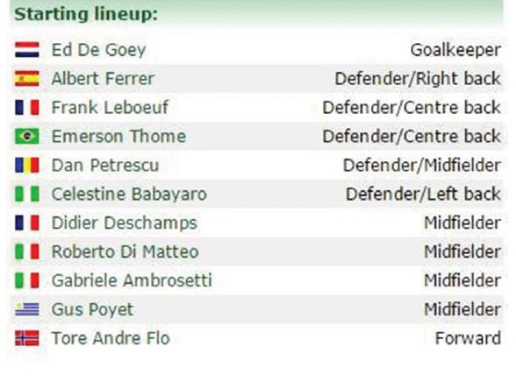Viewport: 516px width, 382px height.
Task: Click the Nigeria flag beside Celestine Babayaro
Action: pos(27,195)
